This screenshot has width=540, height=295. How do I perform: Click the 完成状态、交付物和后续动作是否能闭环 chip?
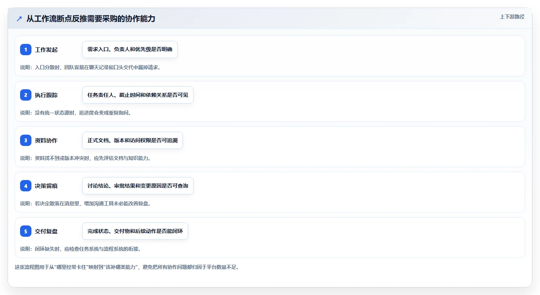(135, 231)
